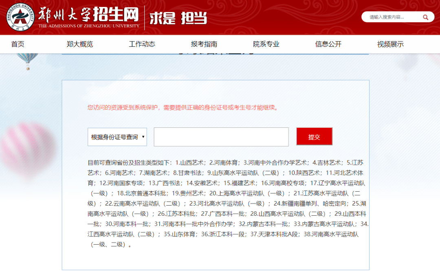Click 'THE ADMISSIONS OF ZHENGZHOU UNIVERSITY' subtitle
440x276 pixels.
tap(89, 26)
